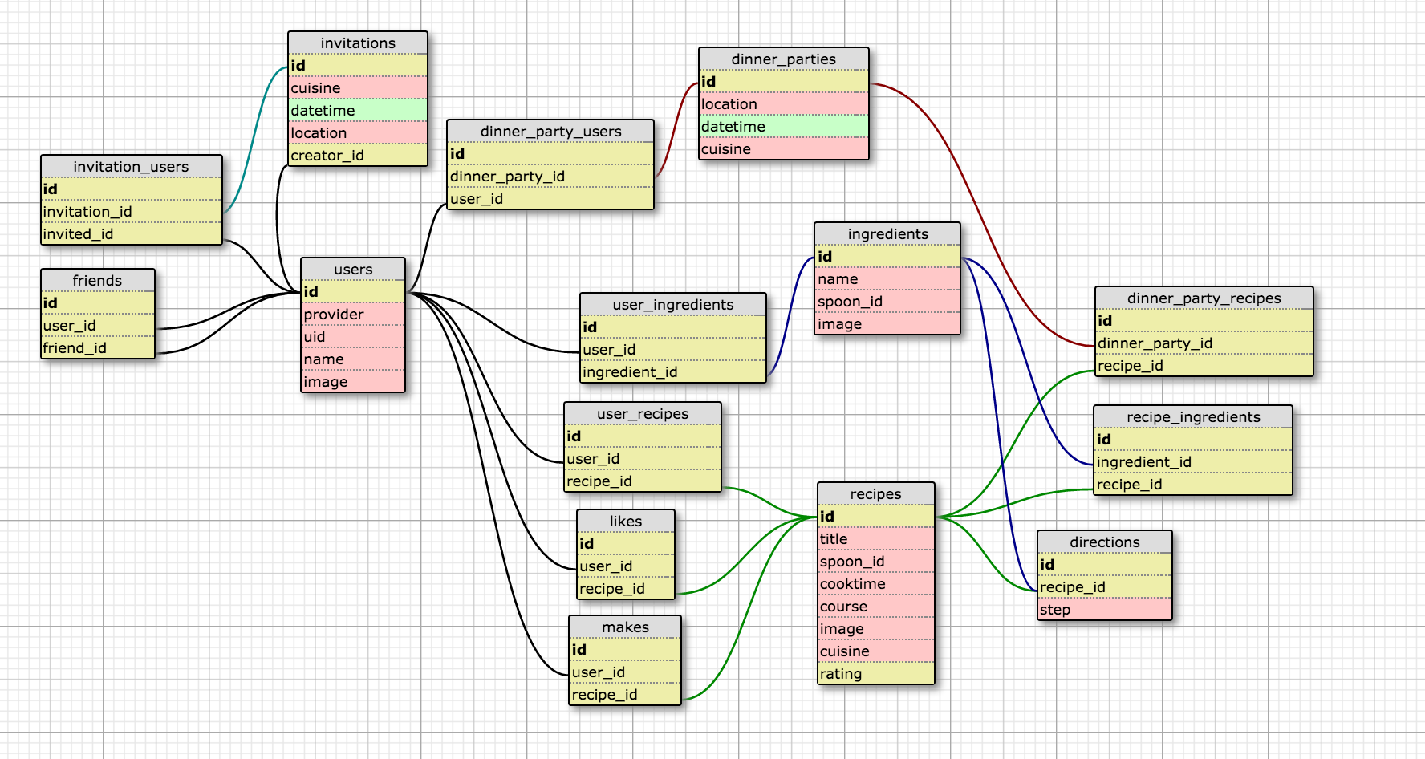Click dinner_party_id in dinner_party_users table
Image resolution: width=1425 pixels, height=759 pixels.
point(550,177)
